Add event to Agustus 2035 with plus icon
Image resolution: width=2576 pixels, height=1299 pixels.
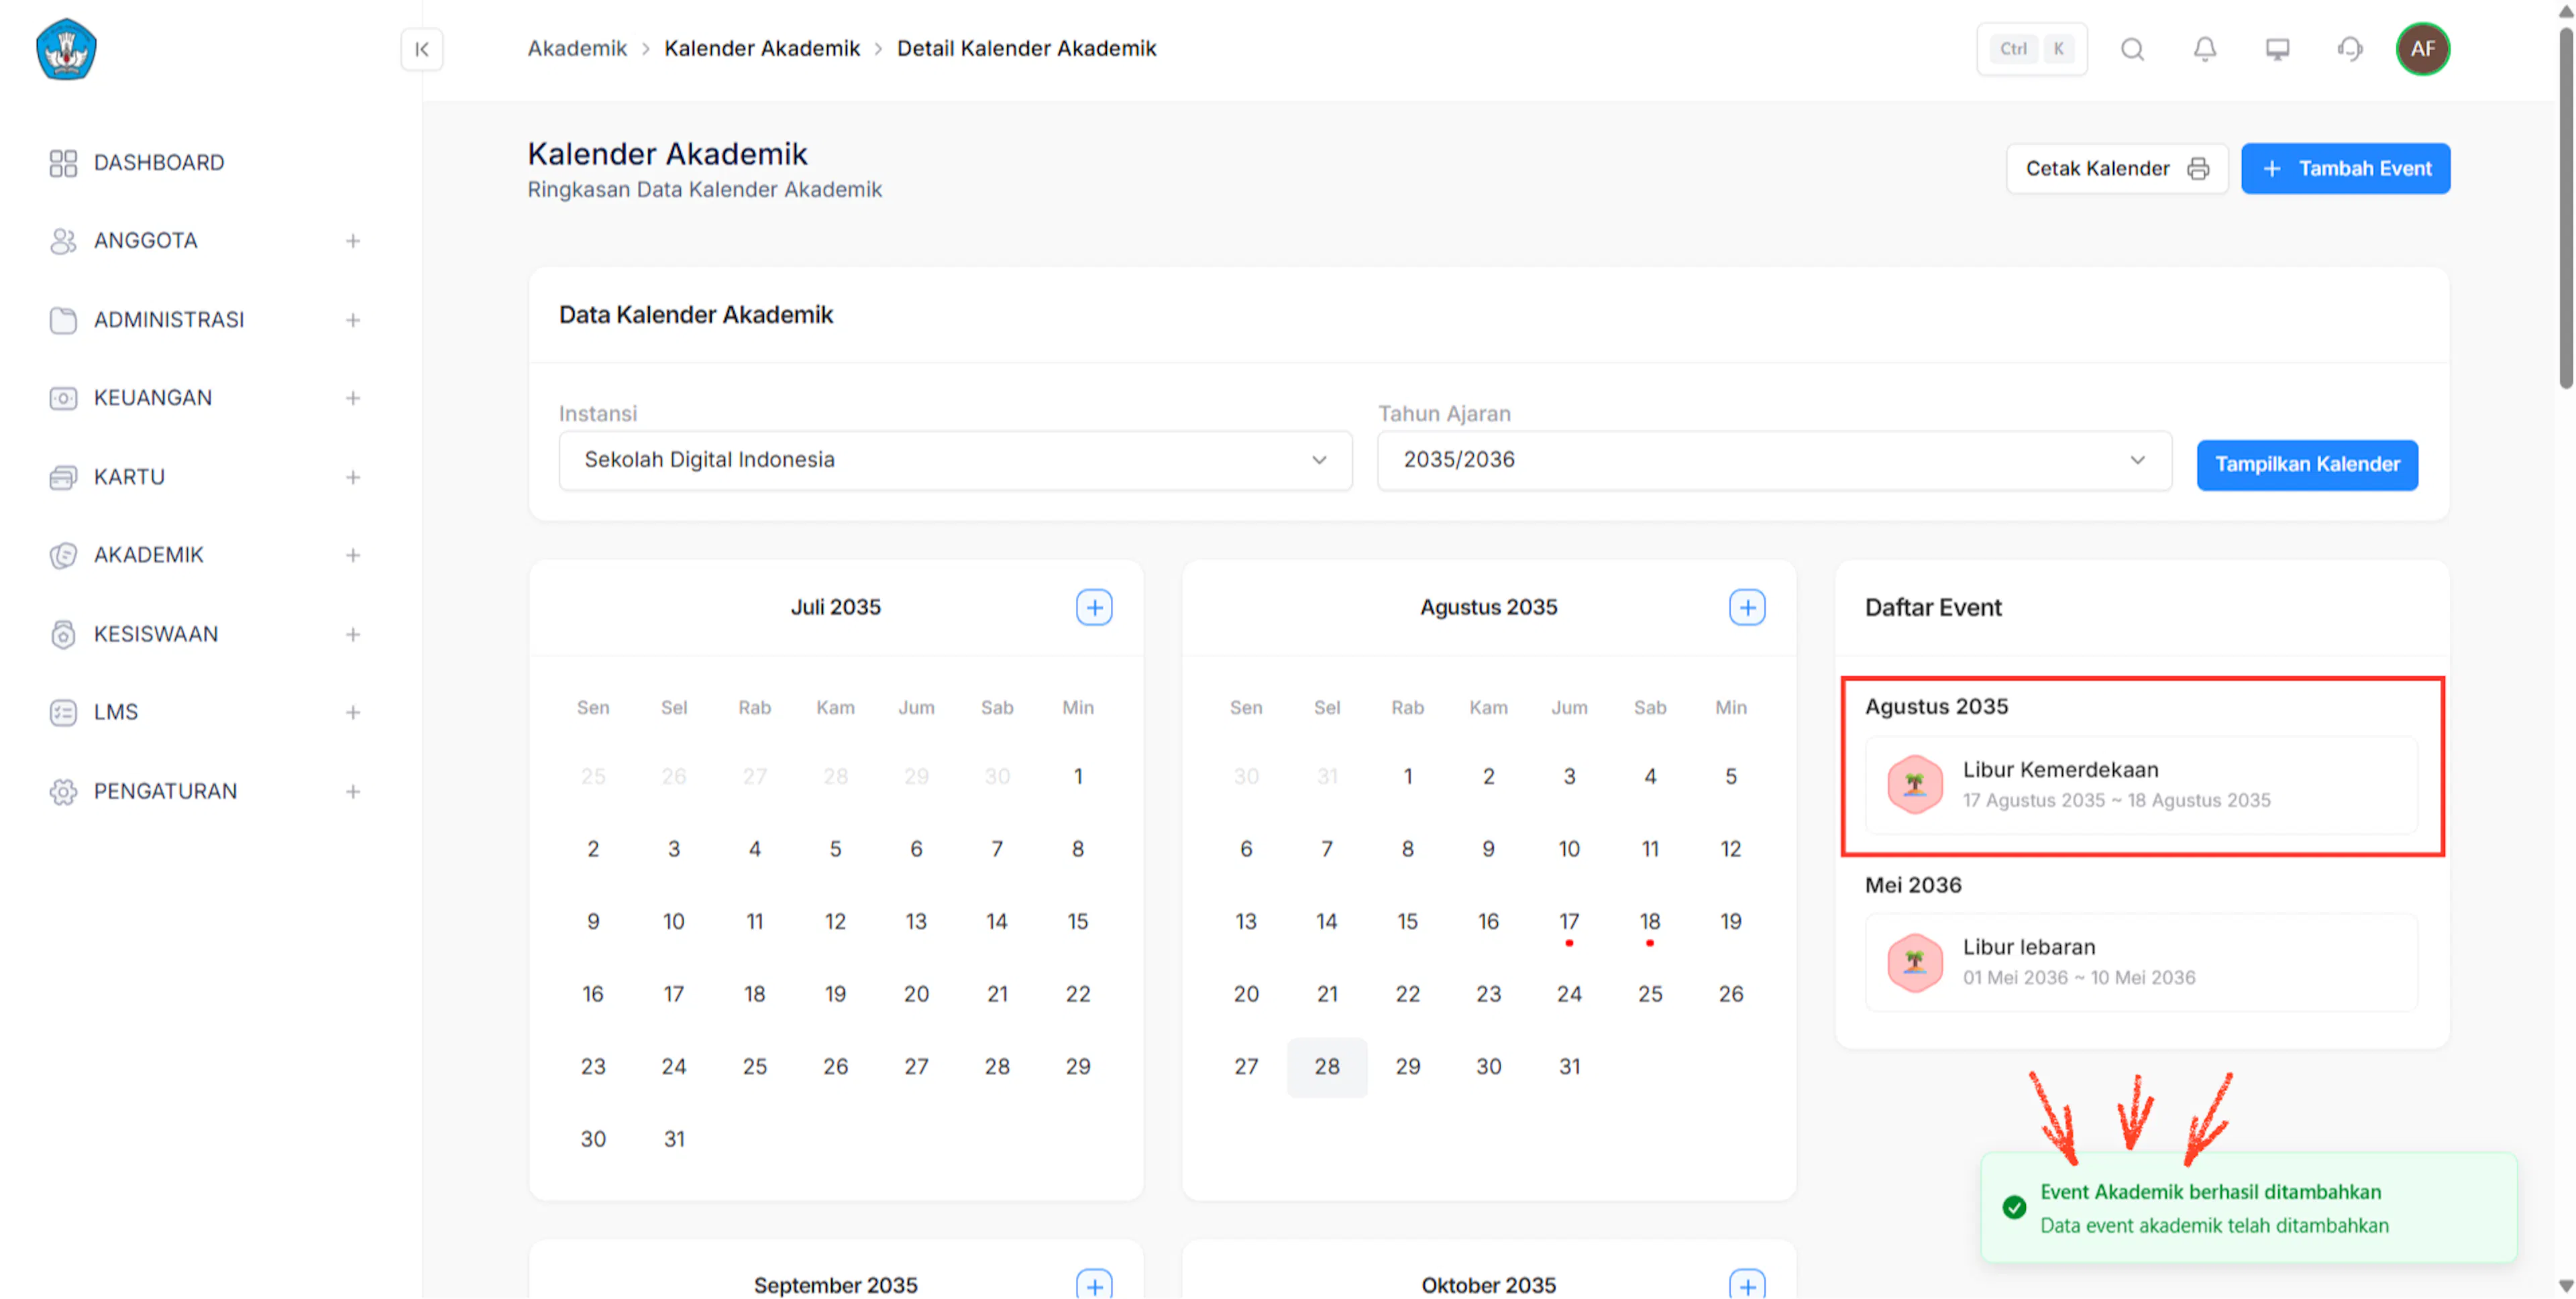[x=1747, y=607]
